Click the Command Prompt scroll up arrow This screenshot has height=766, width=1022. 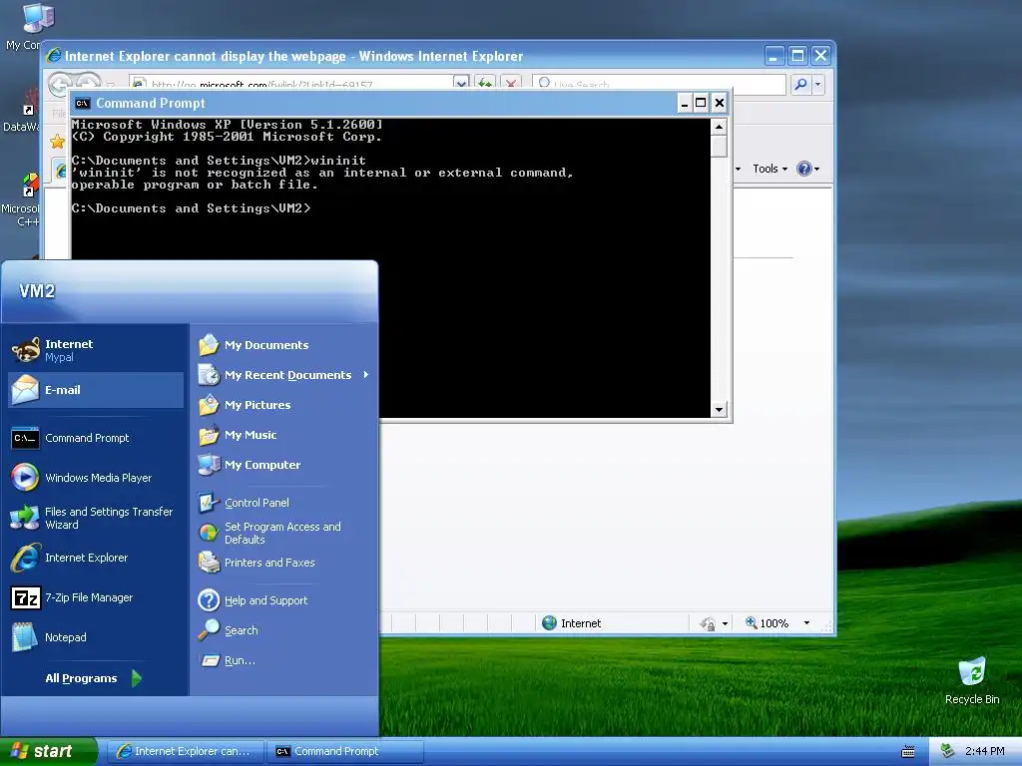(719, 127)
